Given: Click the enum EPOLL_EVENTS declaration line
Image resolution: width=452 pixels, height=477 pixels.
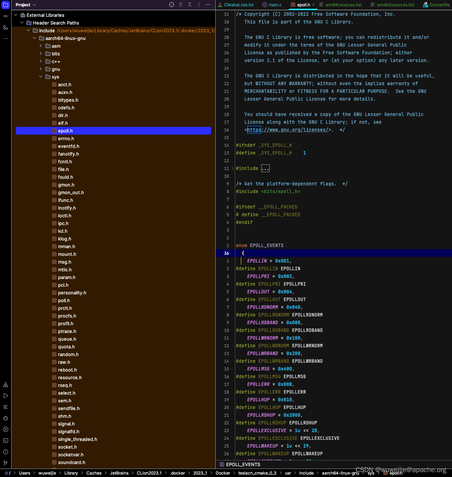Looking at the screenshot, I should click(x=260, y=246).
